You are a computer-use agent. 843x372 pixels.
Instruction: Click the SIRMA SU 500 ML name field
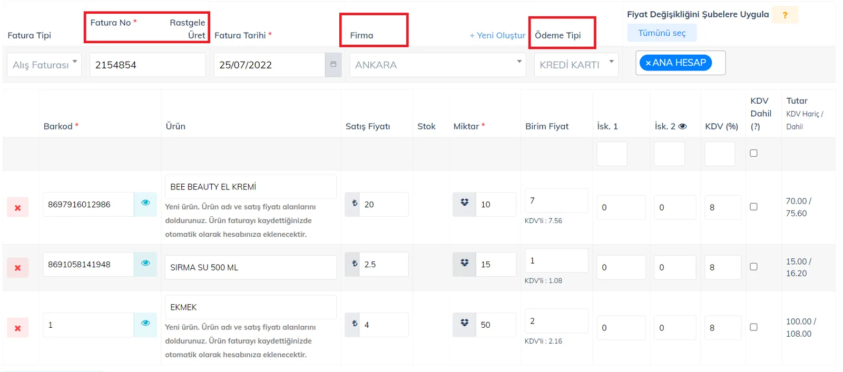[251, 267]
